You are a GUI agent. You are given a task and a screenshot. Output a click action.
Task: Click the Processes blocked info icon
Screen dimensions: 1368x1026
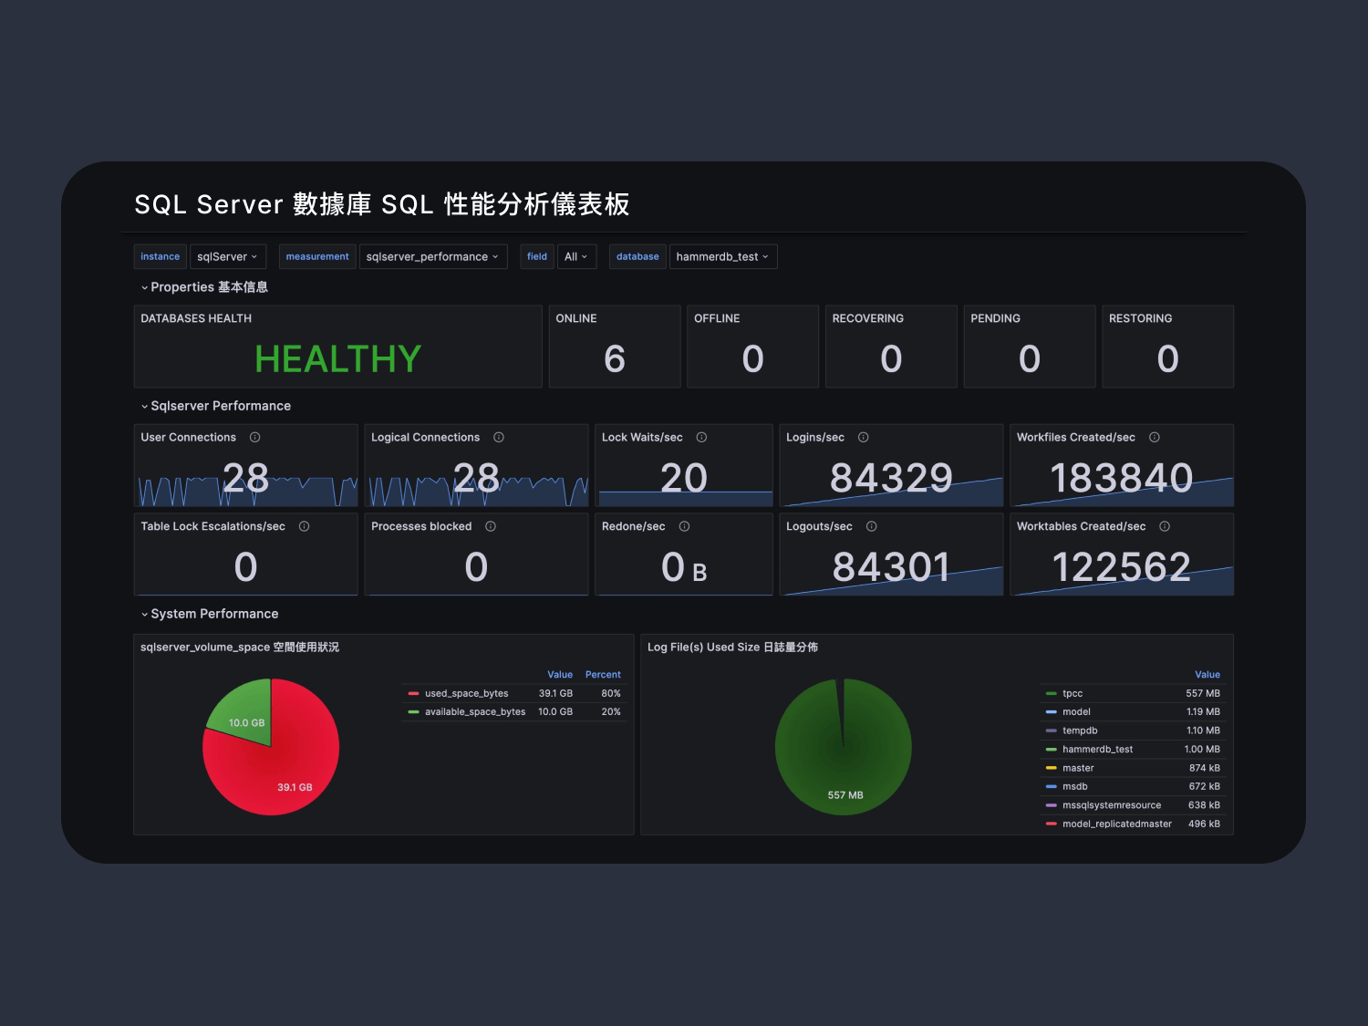491,526
